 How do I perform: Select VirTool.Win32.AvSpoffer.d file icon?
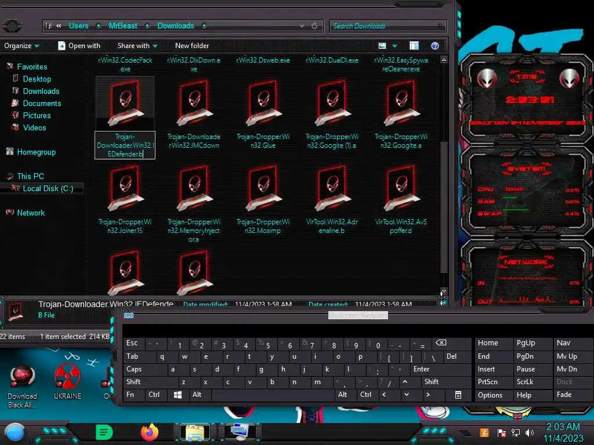point(401,188)
